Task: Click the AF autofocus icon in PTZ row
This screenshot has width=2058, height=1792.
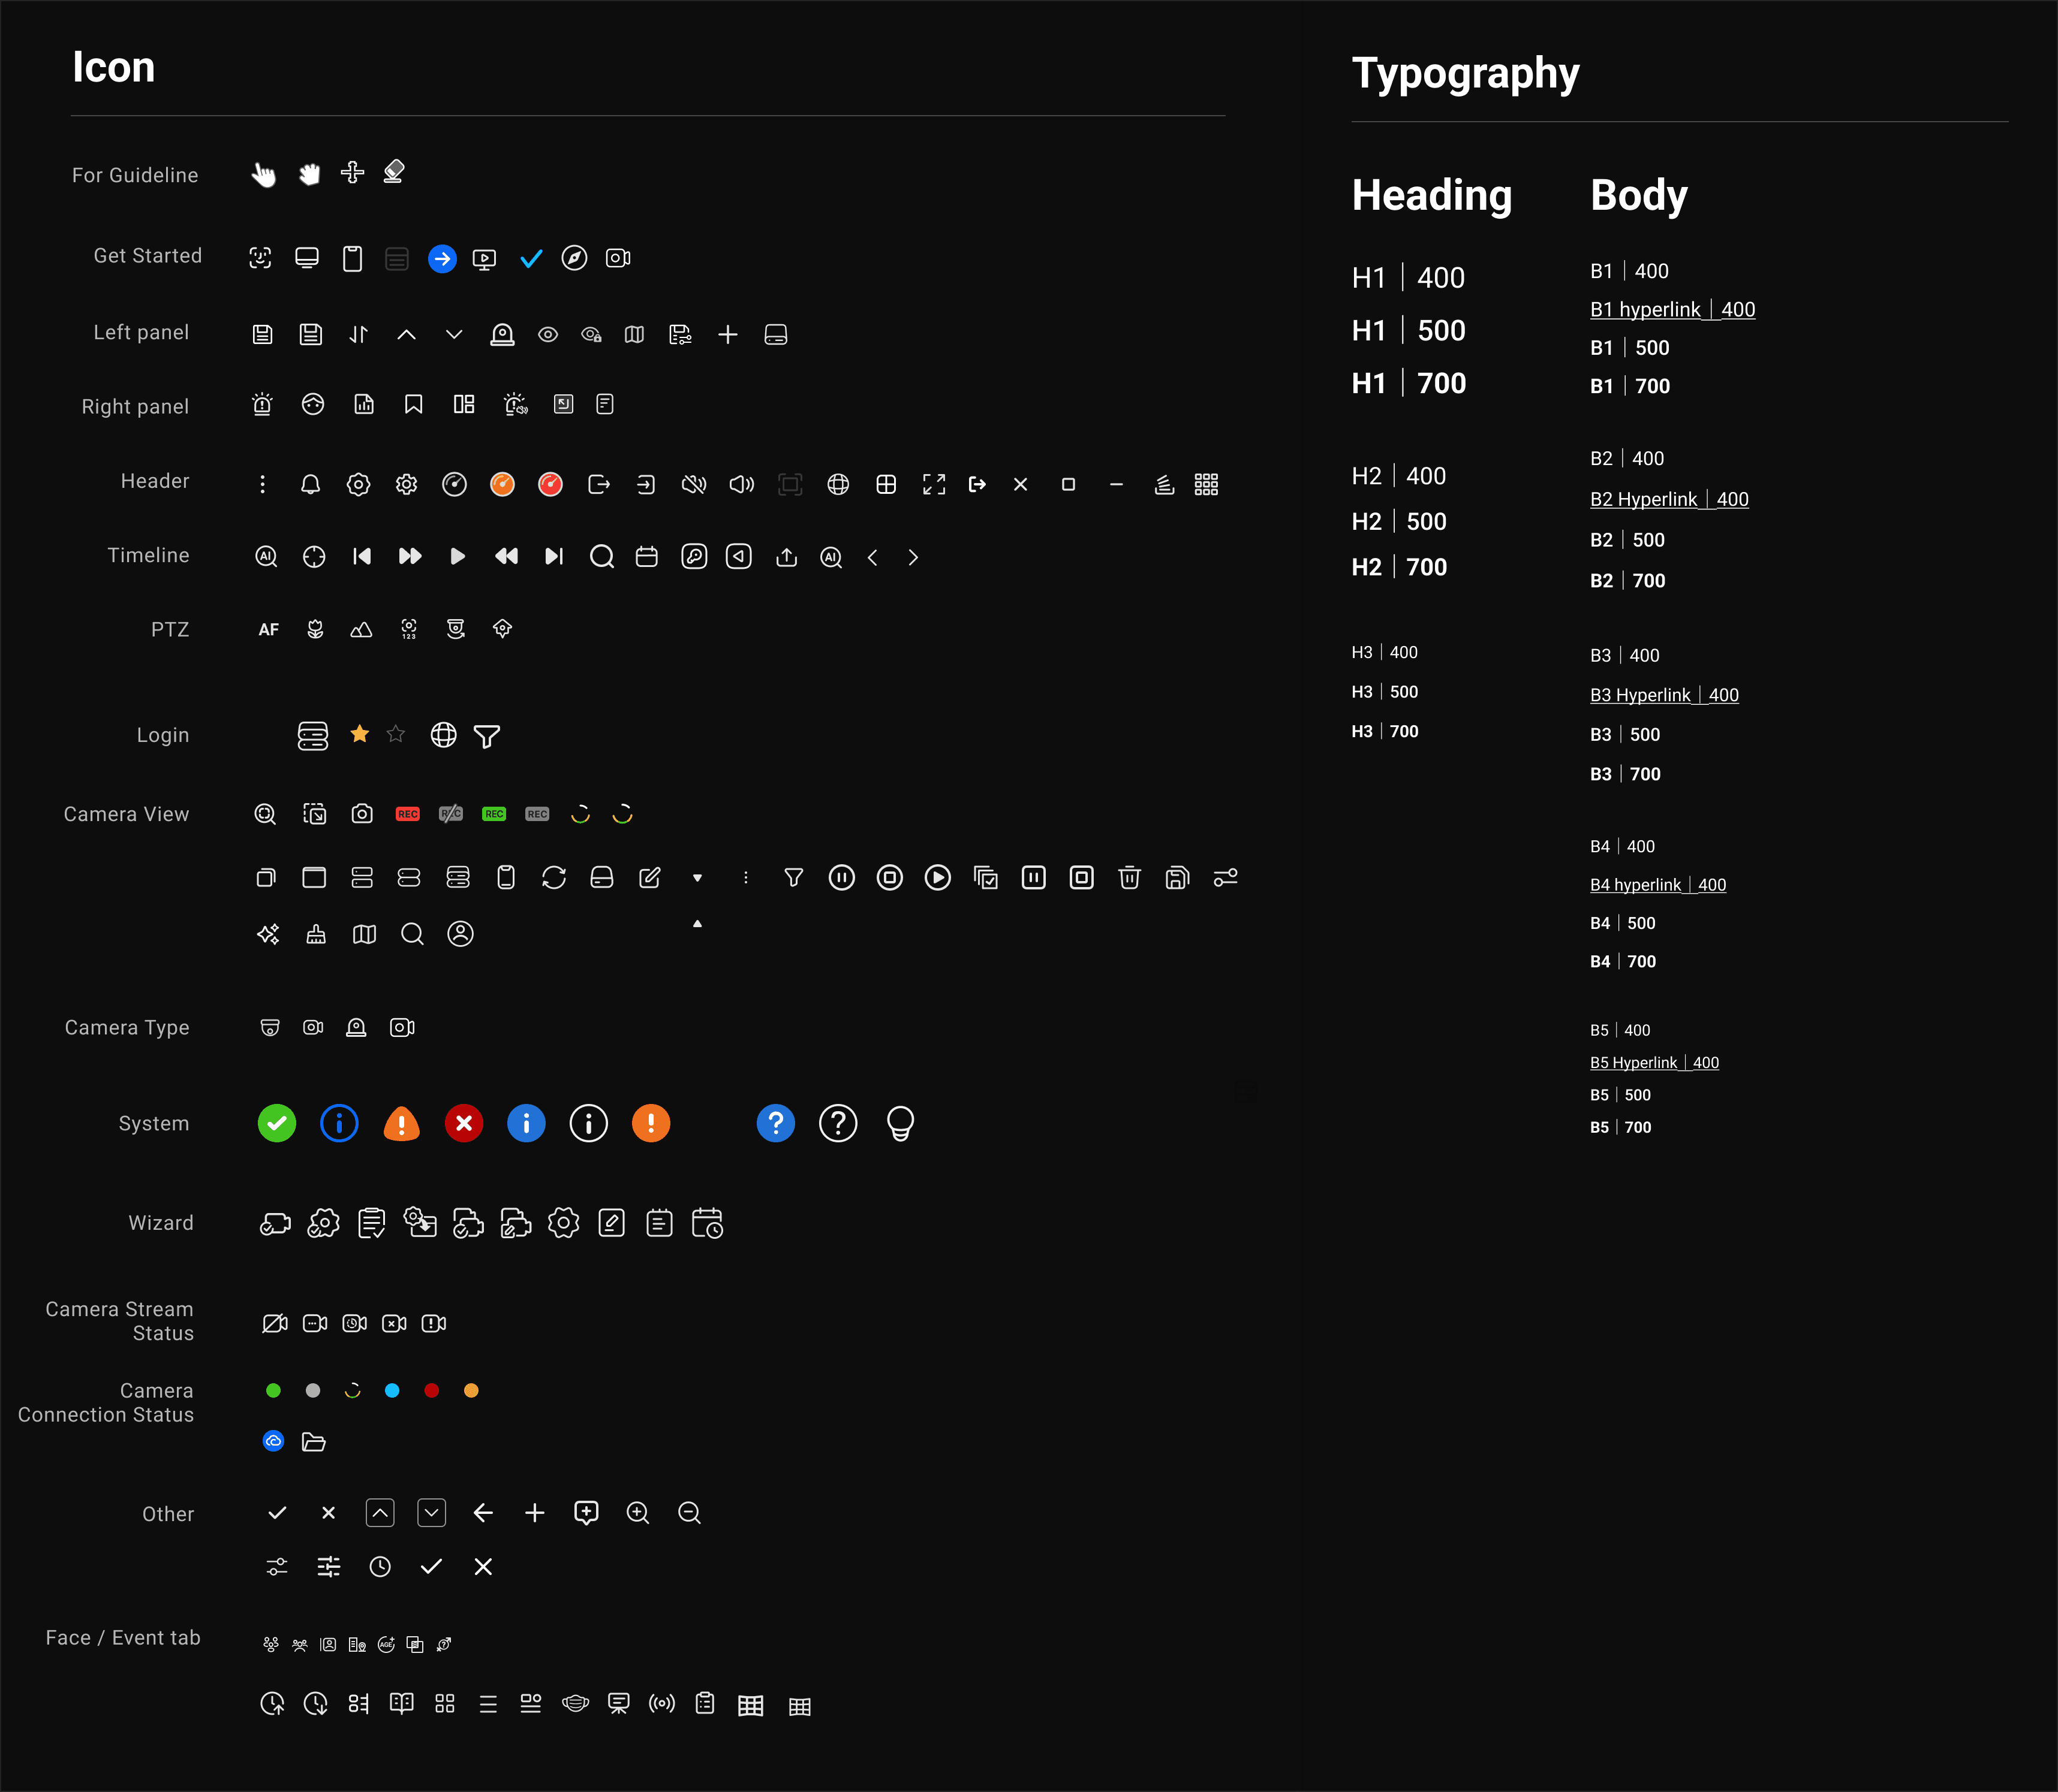Action: point(268,630)
